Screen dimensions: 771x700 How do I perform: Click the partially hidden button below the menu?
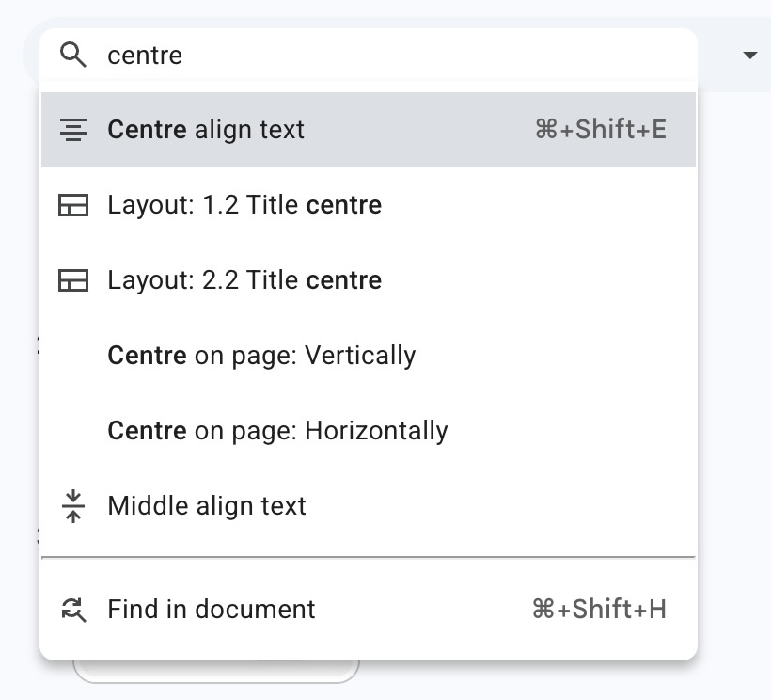click(216, 672)
